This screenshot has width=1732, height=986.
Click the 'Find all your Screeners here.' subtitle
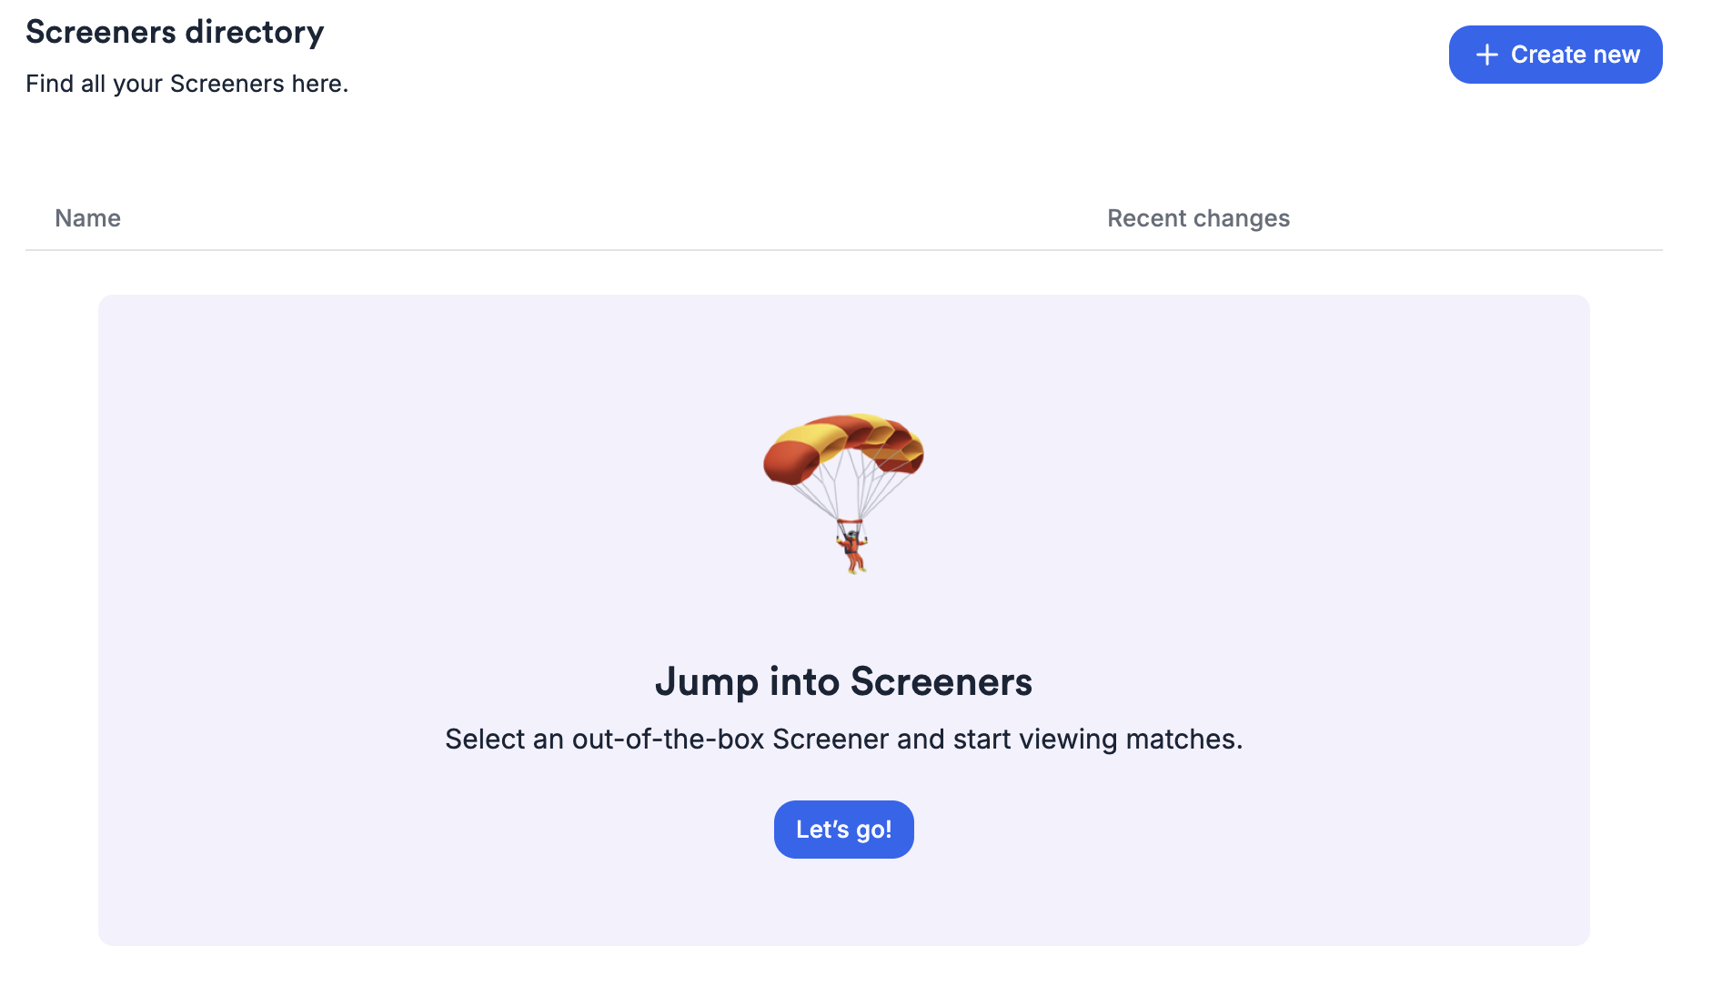[186, 84]
